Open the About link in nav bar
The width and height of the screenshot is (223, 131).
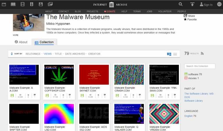tap(49, 11)
